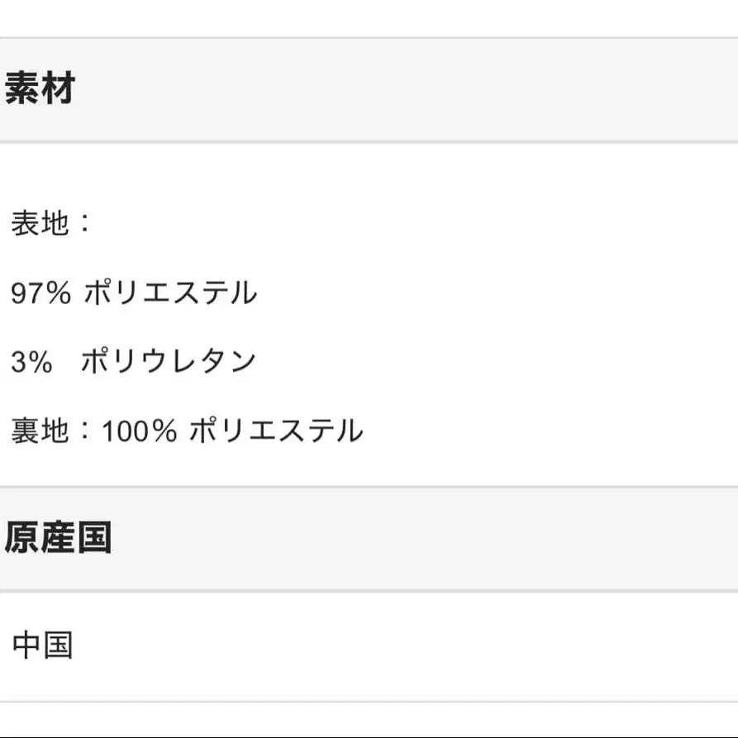The height and width of the screenshot is (738, 738).
Task: Click the 100% value in lining row
Action: click(x=140, y=431)
